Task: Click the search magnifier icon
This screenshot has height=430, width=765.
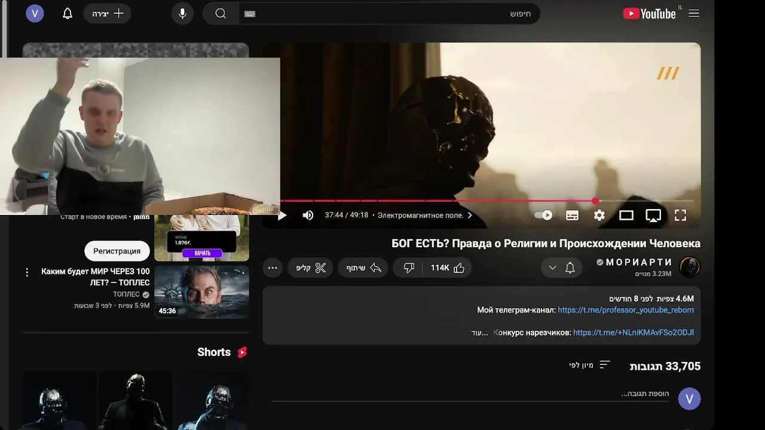Action: 221,14
